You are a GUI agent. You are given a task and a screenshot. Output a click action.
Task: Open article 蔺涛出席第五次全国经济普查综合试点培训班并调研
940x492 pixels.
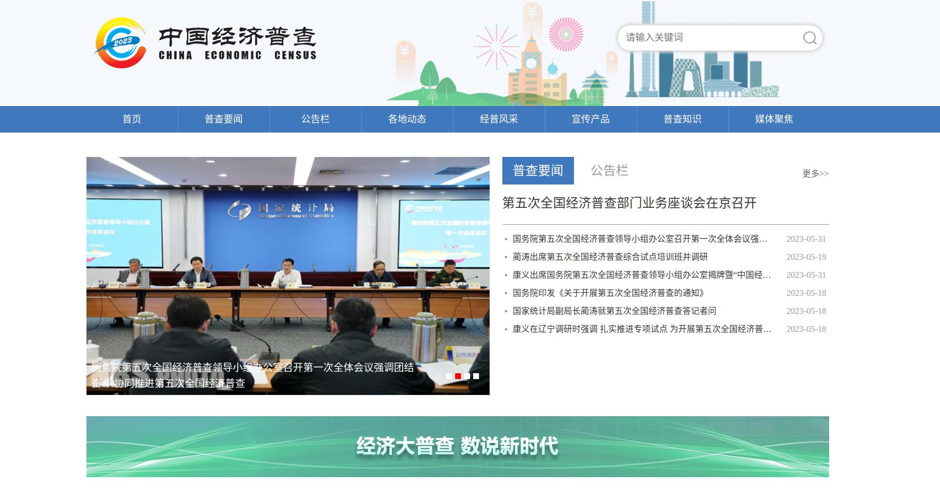pos(610,257)
